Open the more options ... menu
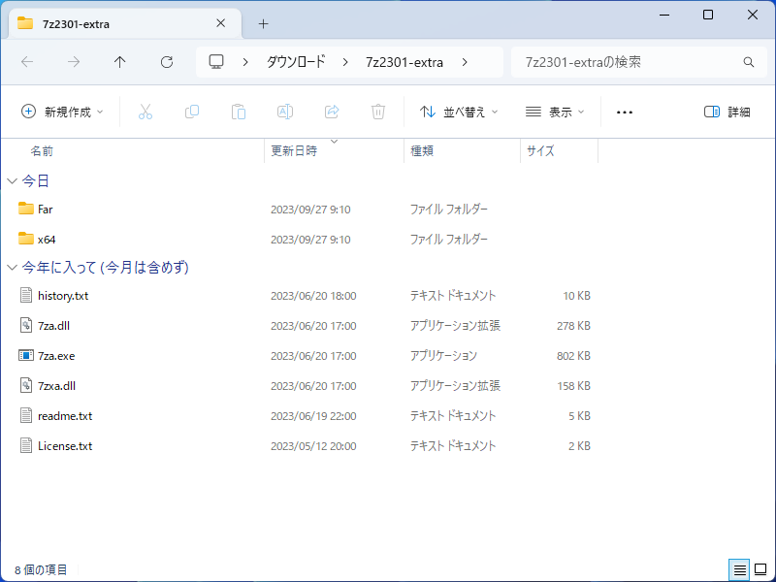This screenshot has height=582, width=776. [624, 112]
